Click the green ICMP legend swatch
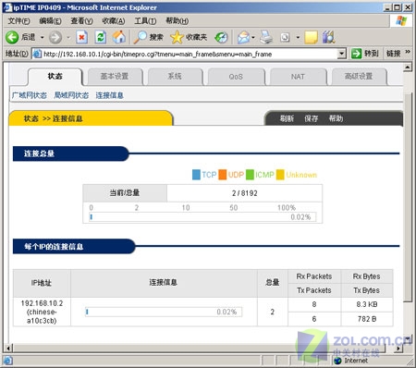This screenshot has width=416, height=368. (250, 175)
